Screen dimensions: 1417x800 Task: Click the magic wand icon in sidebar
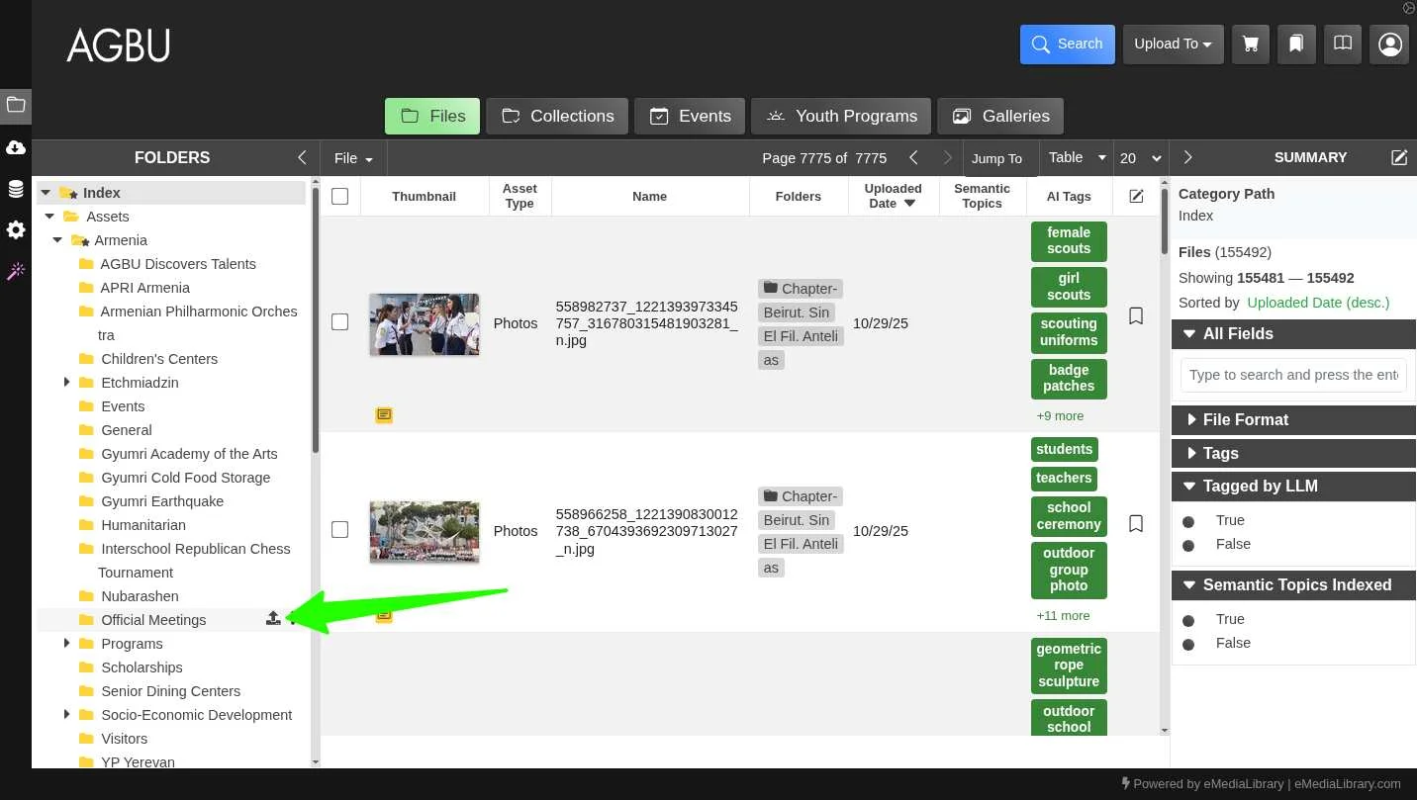(x=16, y=271)
